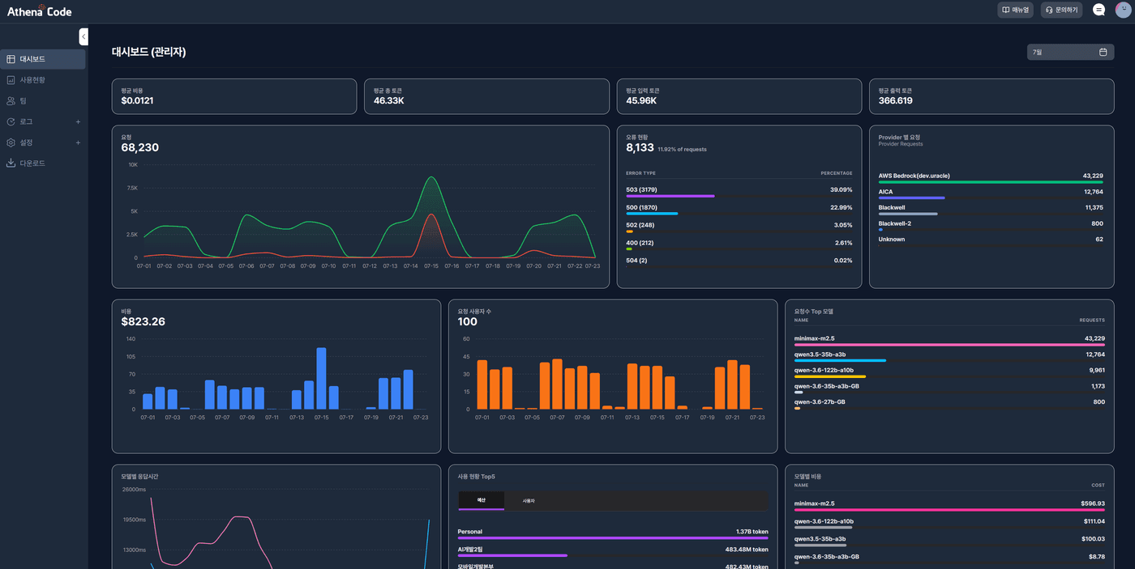1135x569 pixels.
Task: Click the 팀 people icon in sidebar
Action: [11, 101]
